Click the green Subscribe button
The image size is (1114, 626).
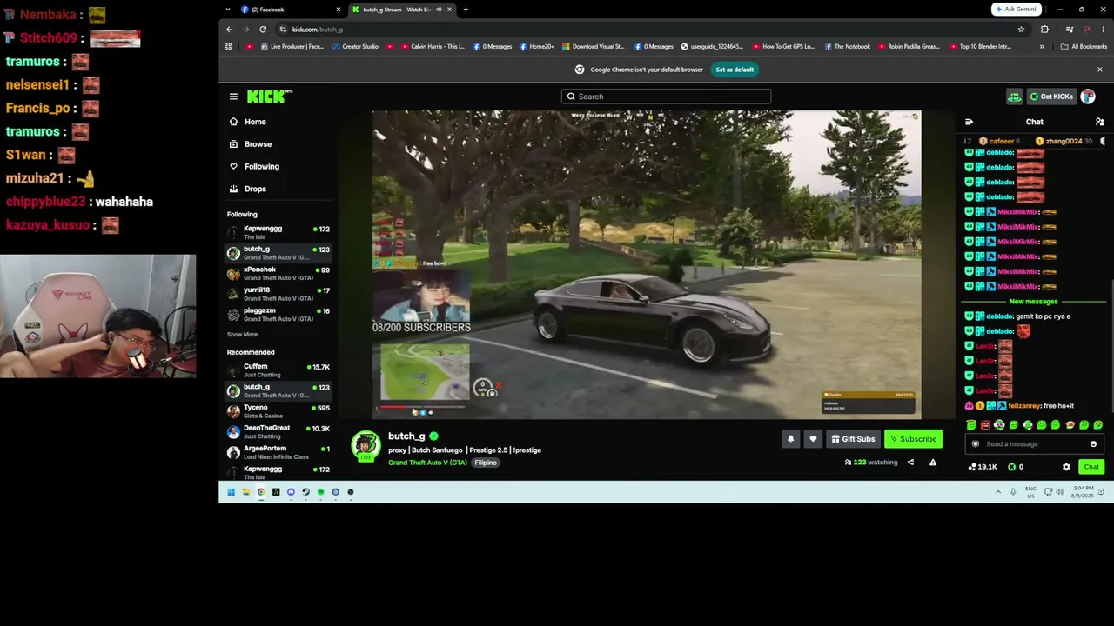click(x=913, y=439)
